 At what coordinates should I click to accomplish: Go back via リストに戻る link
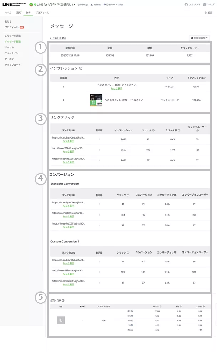(x=58, y=38)
